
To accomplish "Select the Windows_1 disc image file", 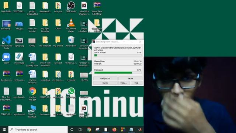I will [x=71, y=58].
